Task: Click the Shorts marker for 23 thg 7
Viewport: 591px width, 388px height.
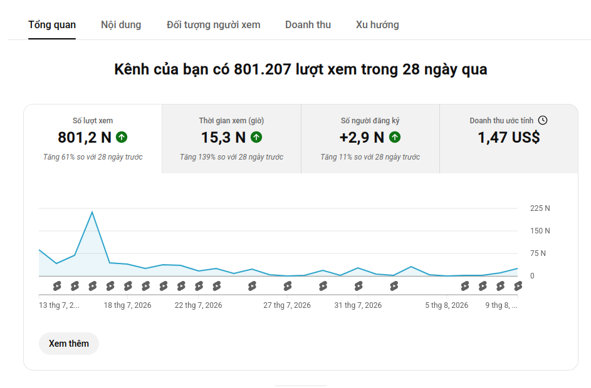Action: [216, 287]
